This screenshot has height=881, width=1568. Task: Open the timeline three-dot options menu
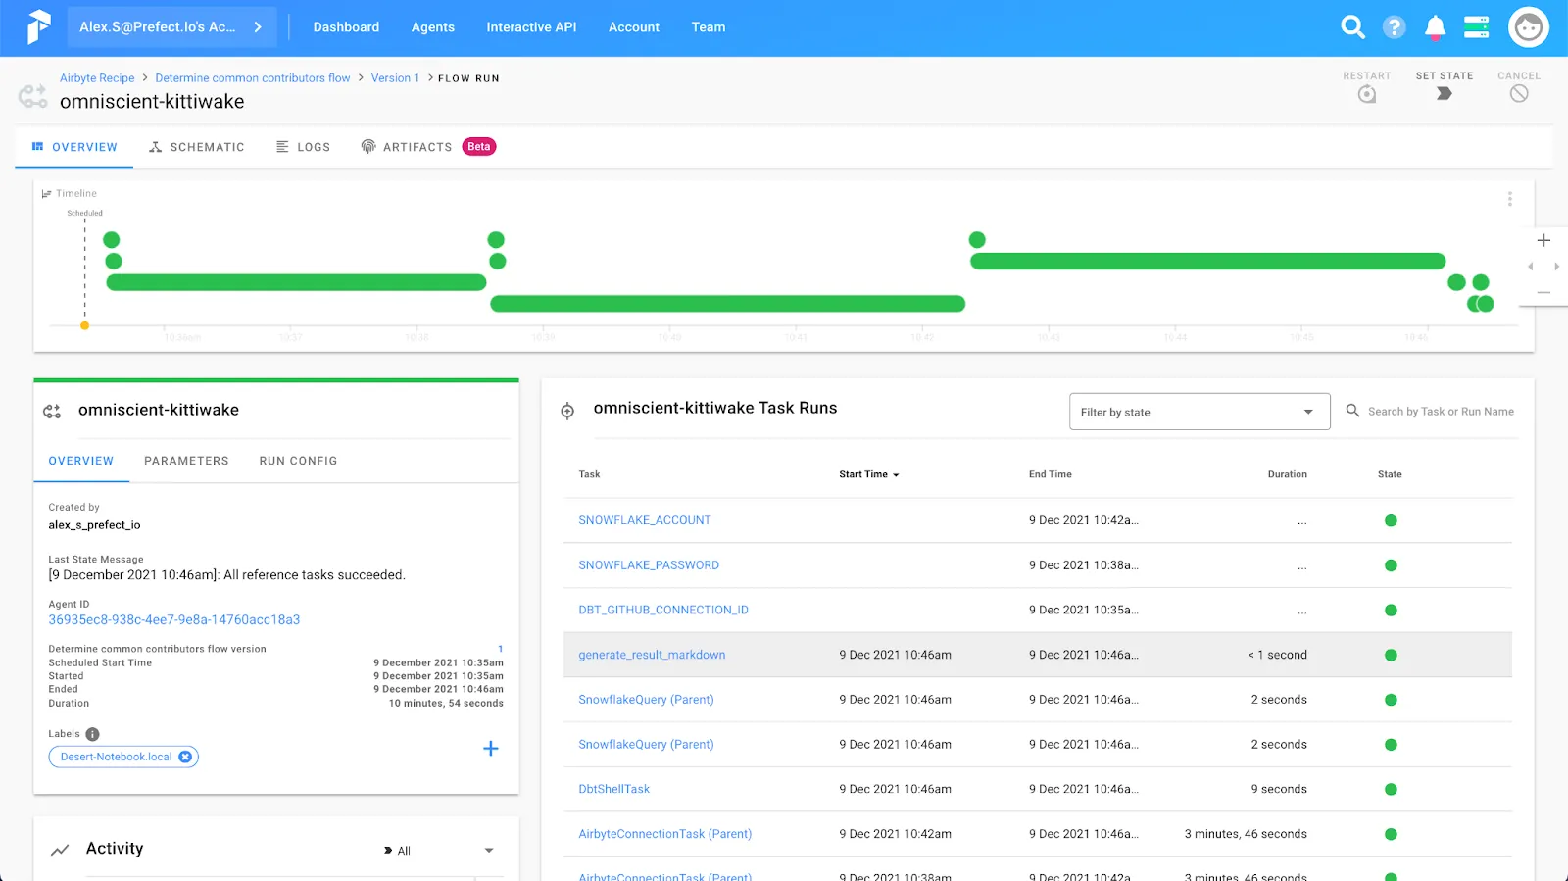tap(1509, 199)
